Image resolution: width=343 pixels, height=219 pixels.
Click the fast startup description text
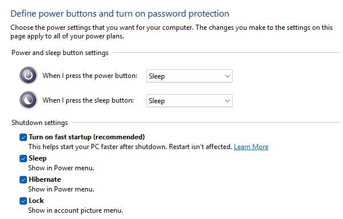click(130, 147)
